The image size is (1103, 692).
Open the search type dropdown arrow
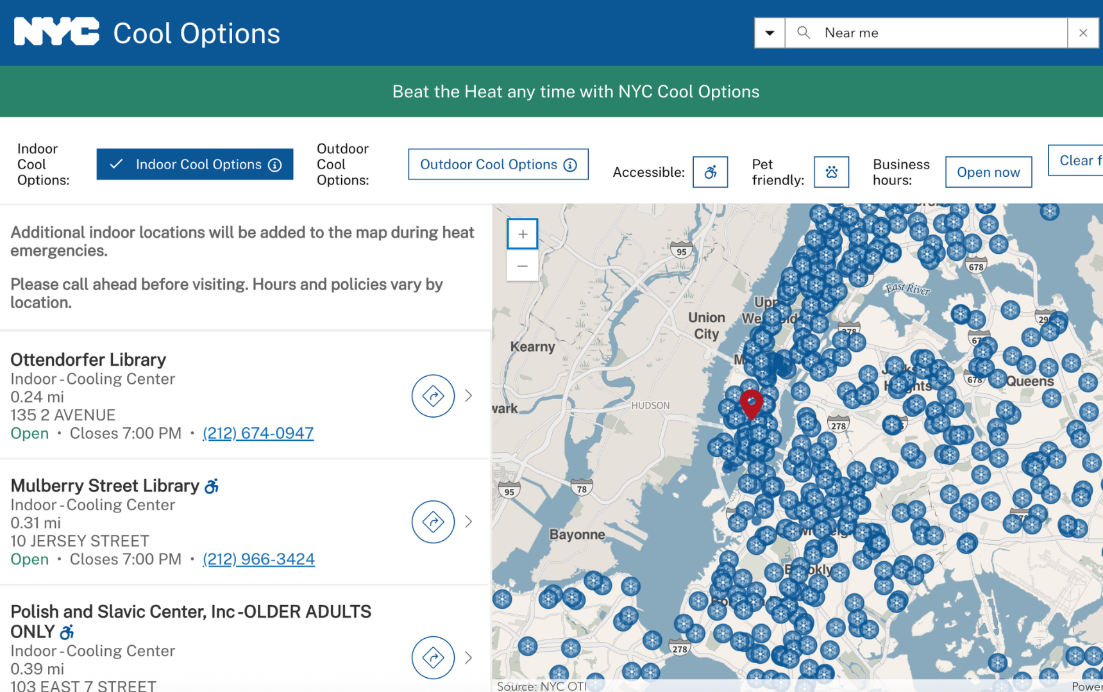coord(770,33)
